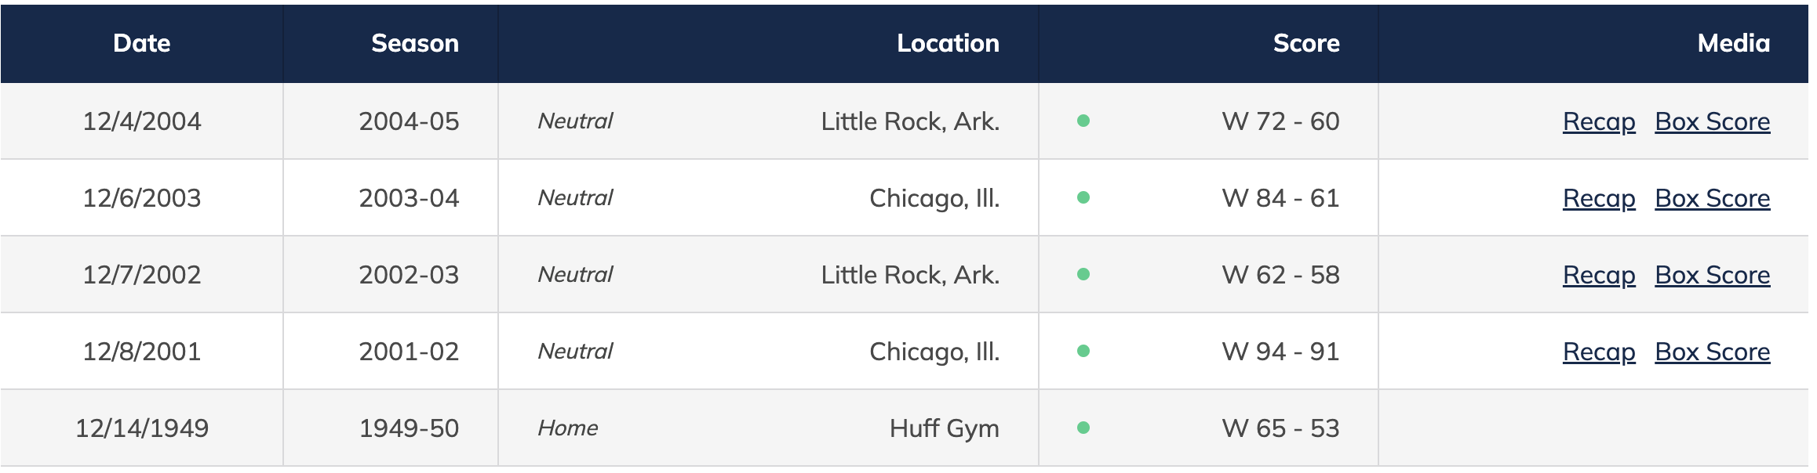Open Recap for the 12/8/2001 game
Screen dimensions: 1817x473
pyautogui.click(x=1598, y=352)
